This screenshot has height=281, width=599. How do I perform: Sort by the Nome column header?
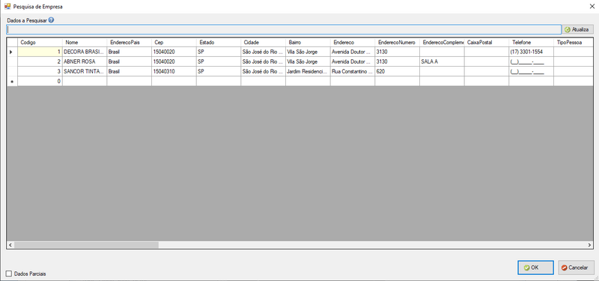pos(85,43)
